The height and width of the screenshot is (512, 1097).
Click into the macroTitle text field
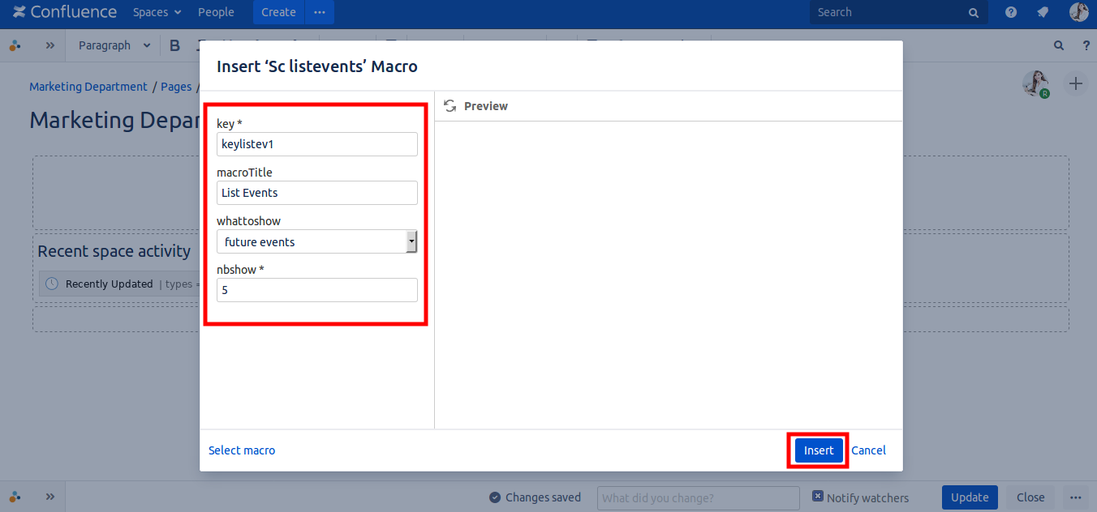(x=316, y=193)
